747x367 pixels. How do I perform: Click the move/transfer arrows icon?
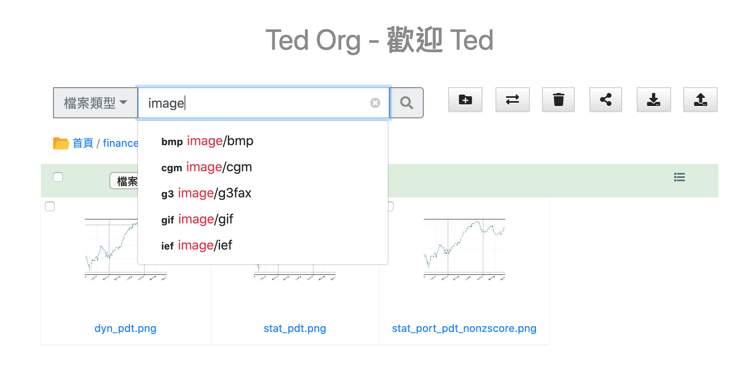[x=512, y=99]
